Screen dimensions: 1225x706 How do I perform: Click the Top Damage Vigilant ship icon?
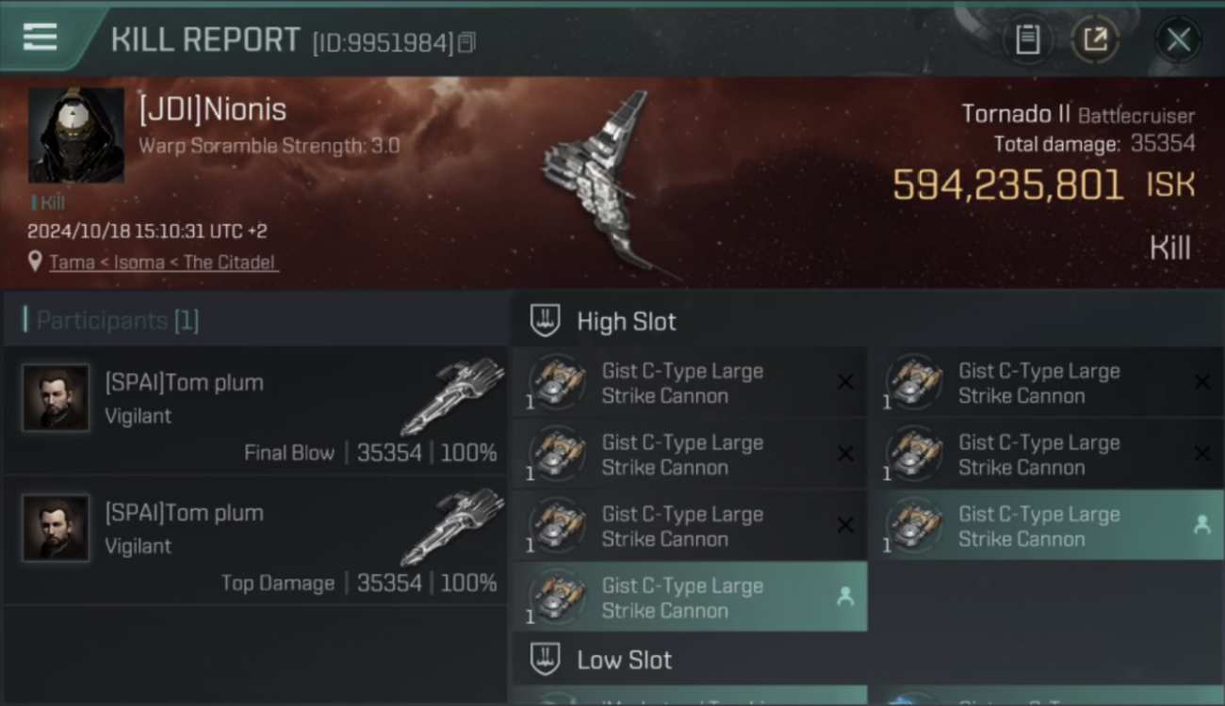(452, 525)
